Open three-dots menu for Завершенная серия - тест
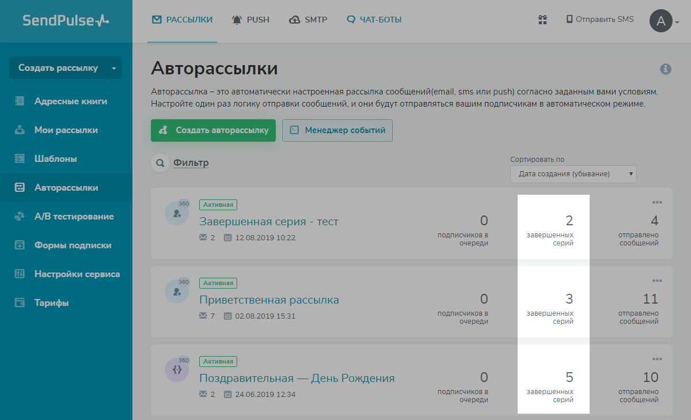The width and height of the screenshot is (691, 420). click(657, 202)
